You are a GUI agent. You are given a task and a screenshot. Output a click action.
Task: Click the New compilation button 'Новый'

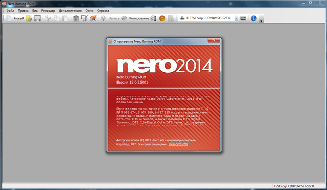tap(15, 18)
